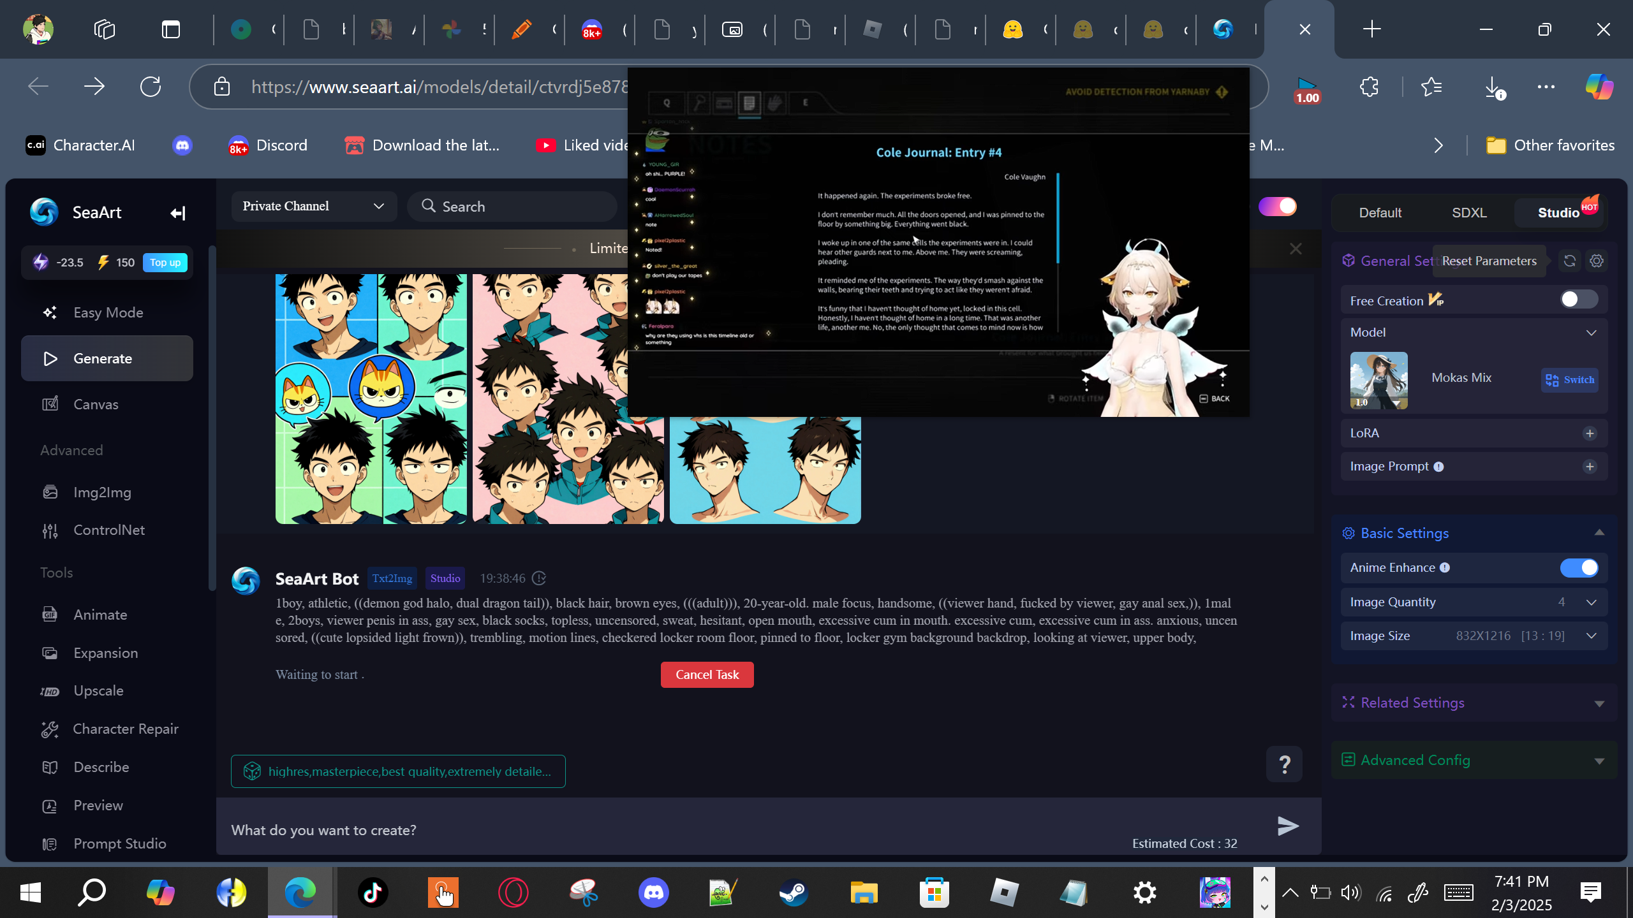Screen dimensions: 1633x918
Task: Open the General Settings gear icon
Action: pos(1597,261)
